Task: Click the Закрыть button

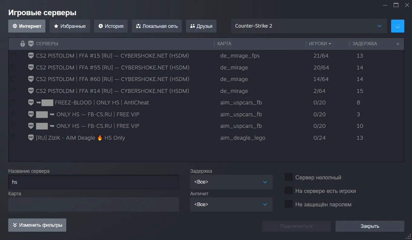Action: click(x=370, y=226)
